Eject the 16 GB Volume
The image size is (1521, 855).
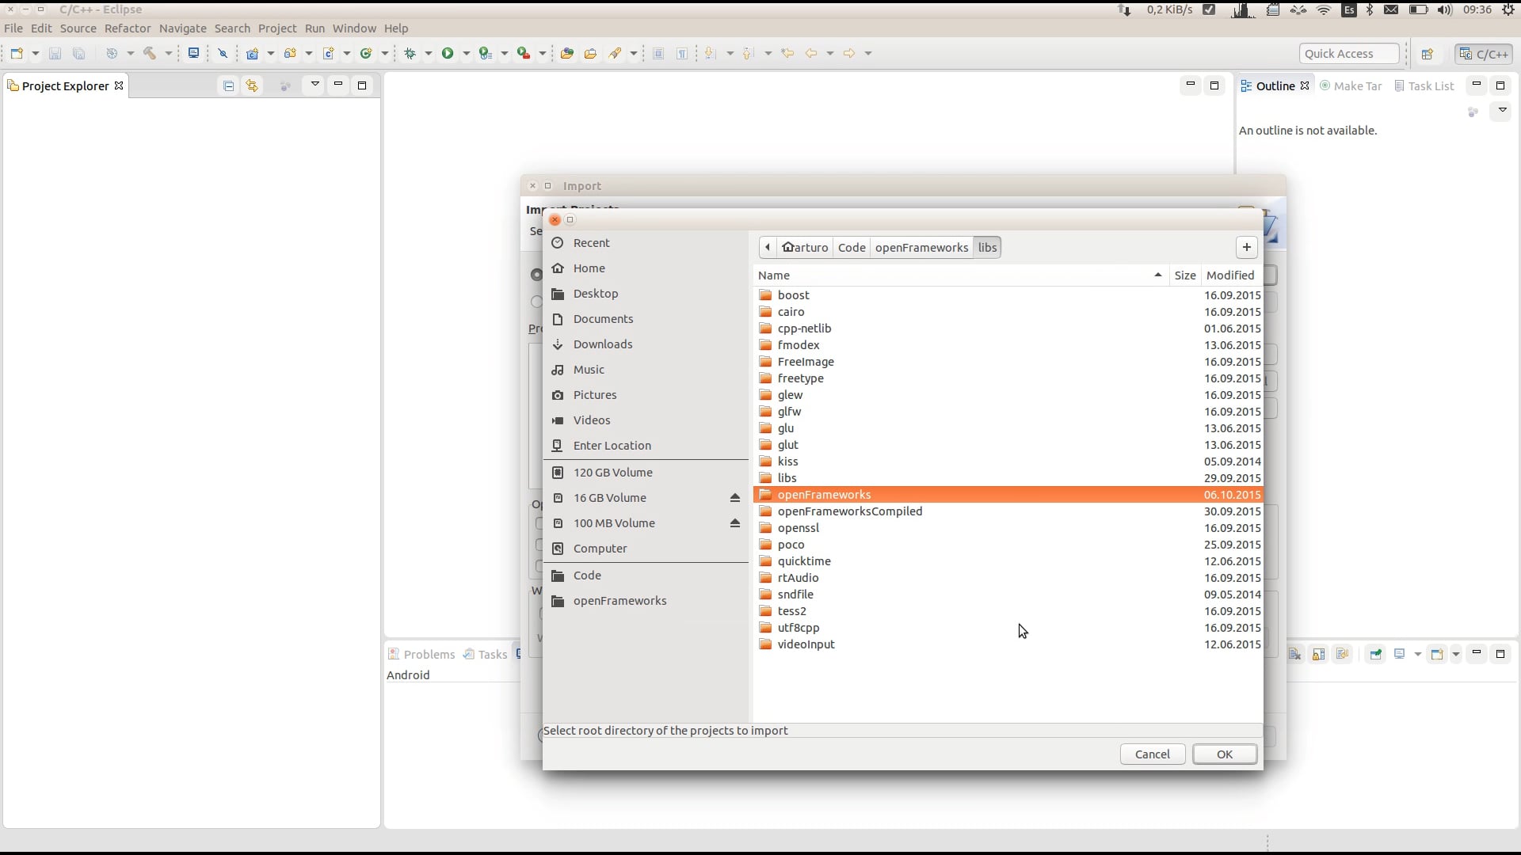[x=736, y=498]
